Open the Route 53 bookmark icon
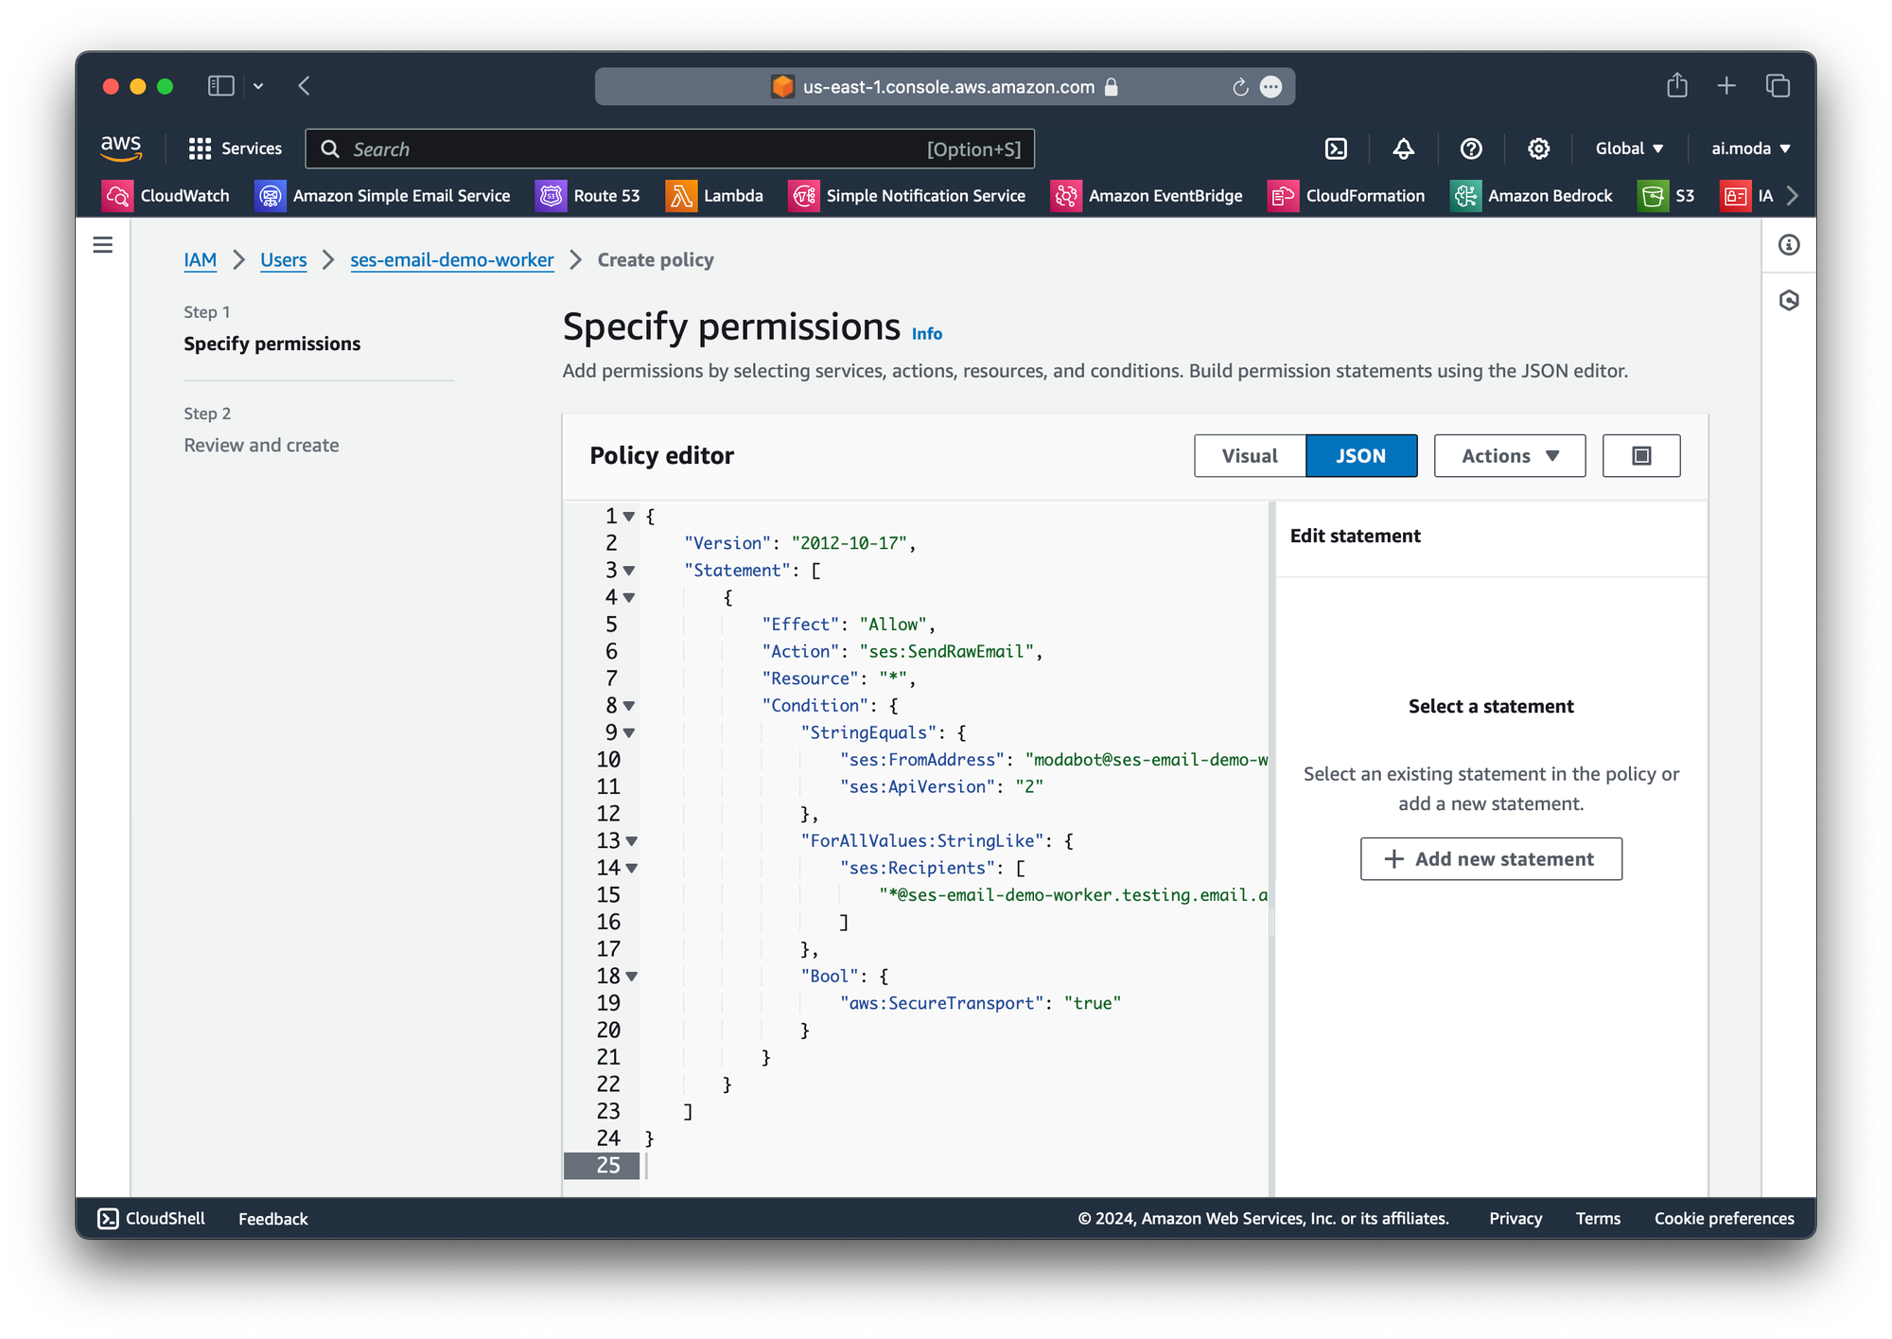Image resolution: width=1892 pixels, height=1339 pixels. click(x=551, y=196)
